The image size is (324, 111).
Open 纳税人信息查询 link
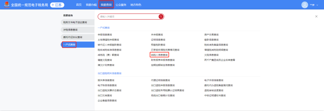point(159,55)
